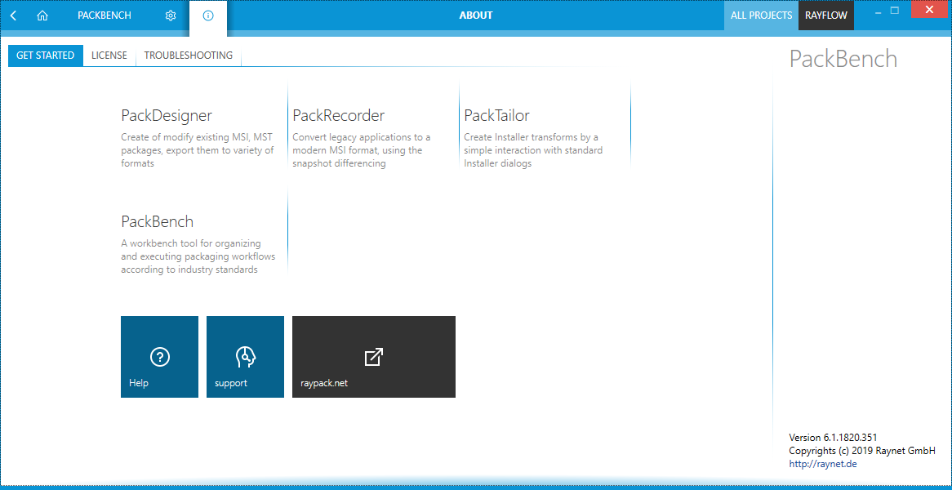Open the settings gear icon
The width and height of the screenshot is (952, 490).
171,16
